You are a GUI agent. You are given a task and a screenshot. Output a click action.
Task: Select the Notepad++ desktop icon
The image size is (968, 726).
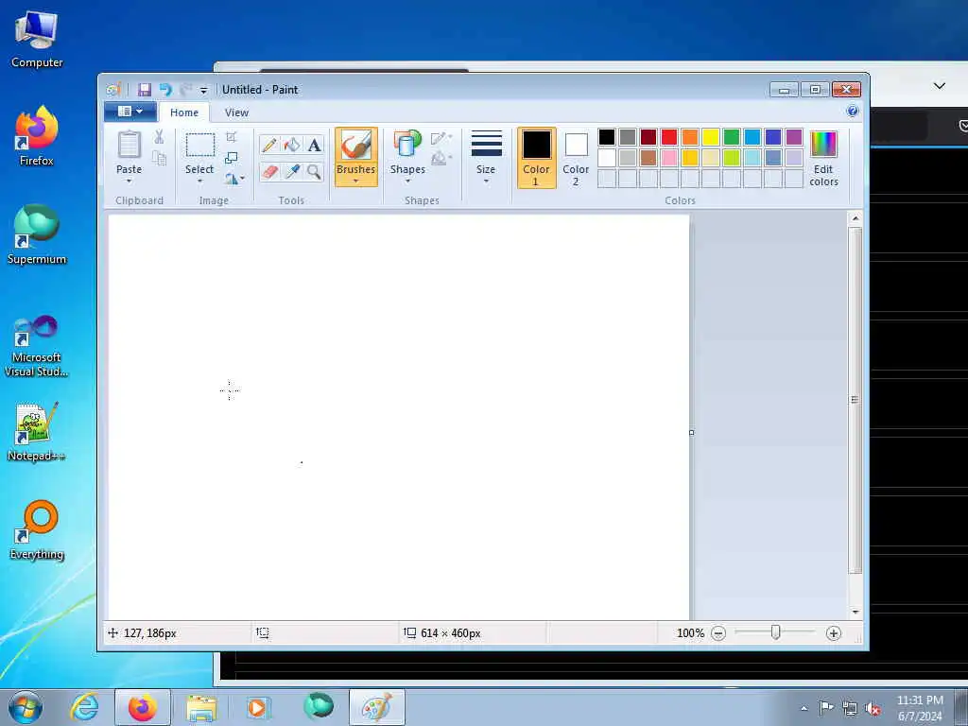tap(37, 431)
